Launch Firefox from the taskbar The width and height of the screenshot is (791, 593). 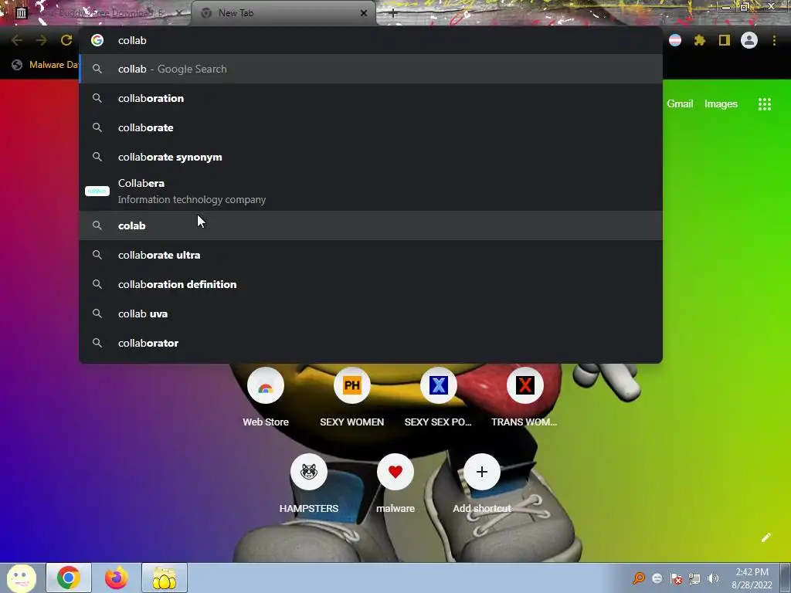[x=116, y=578]
